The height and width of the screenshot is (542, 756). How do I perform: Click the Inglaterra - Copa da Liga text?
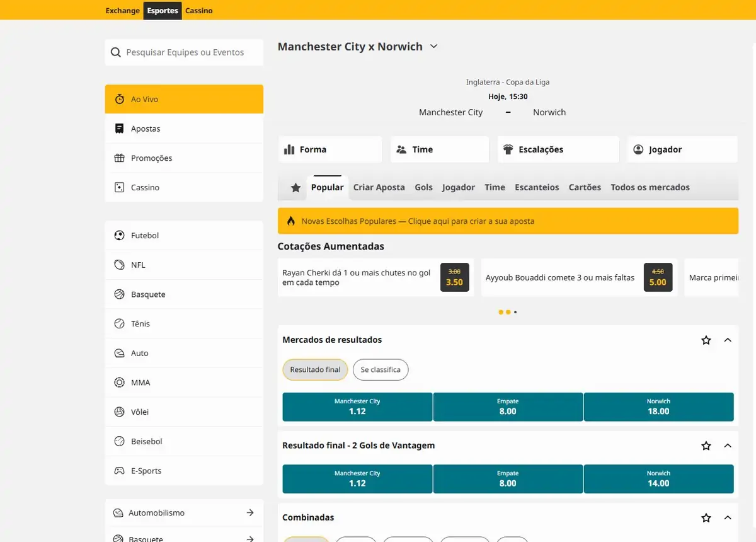coord(508,82)
